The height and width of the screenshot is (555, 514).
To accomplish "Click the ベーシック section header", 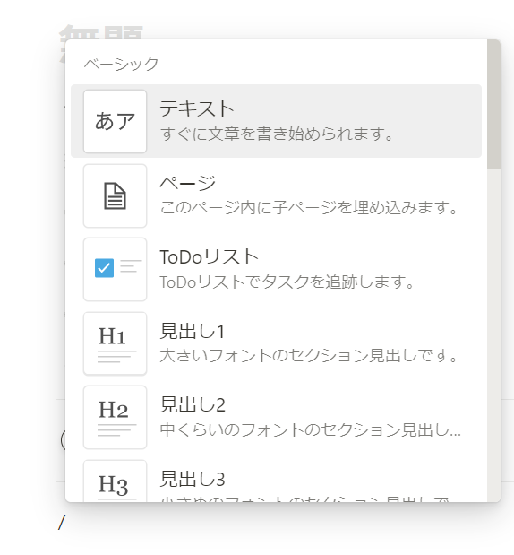I will click(x=121, y=64).
